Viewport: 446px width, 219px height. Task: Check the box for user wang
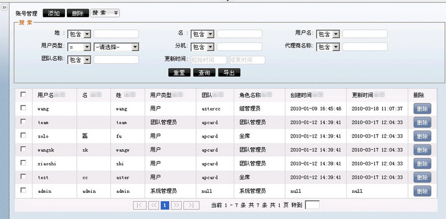pos(24,108)
